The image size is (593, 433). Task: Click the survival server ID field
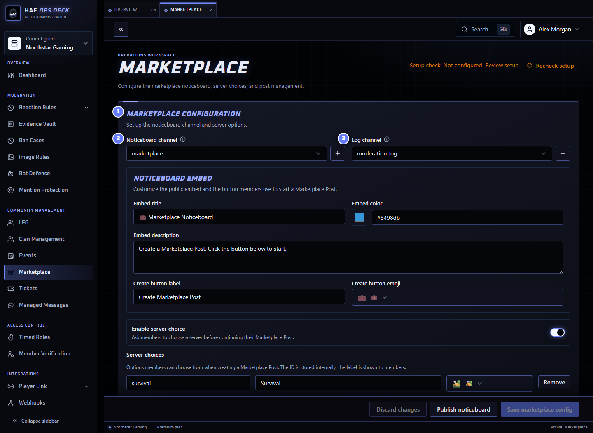coord(188,383)
